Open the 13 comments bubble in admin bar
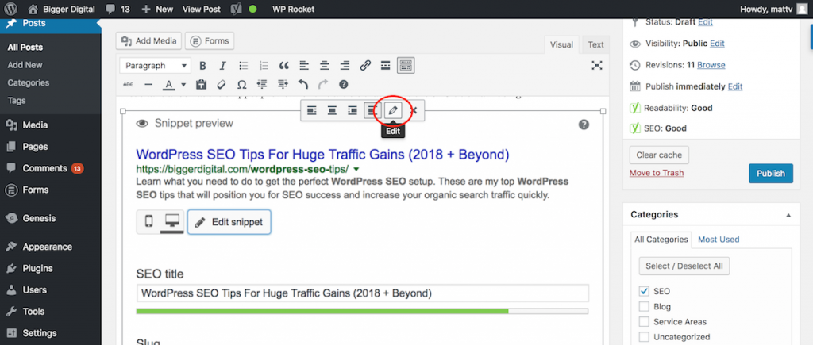This screenshot has height=345, width=813. (x=118, y=9)
